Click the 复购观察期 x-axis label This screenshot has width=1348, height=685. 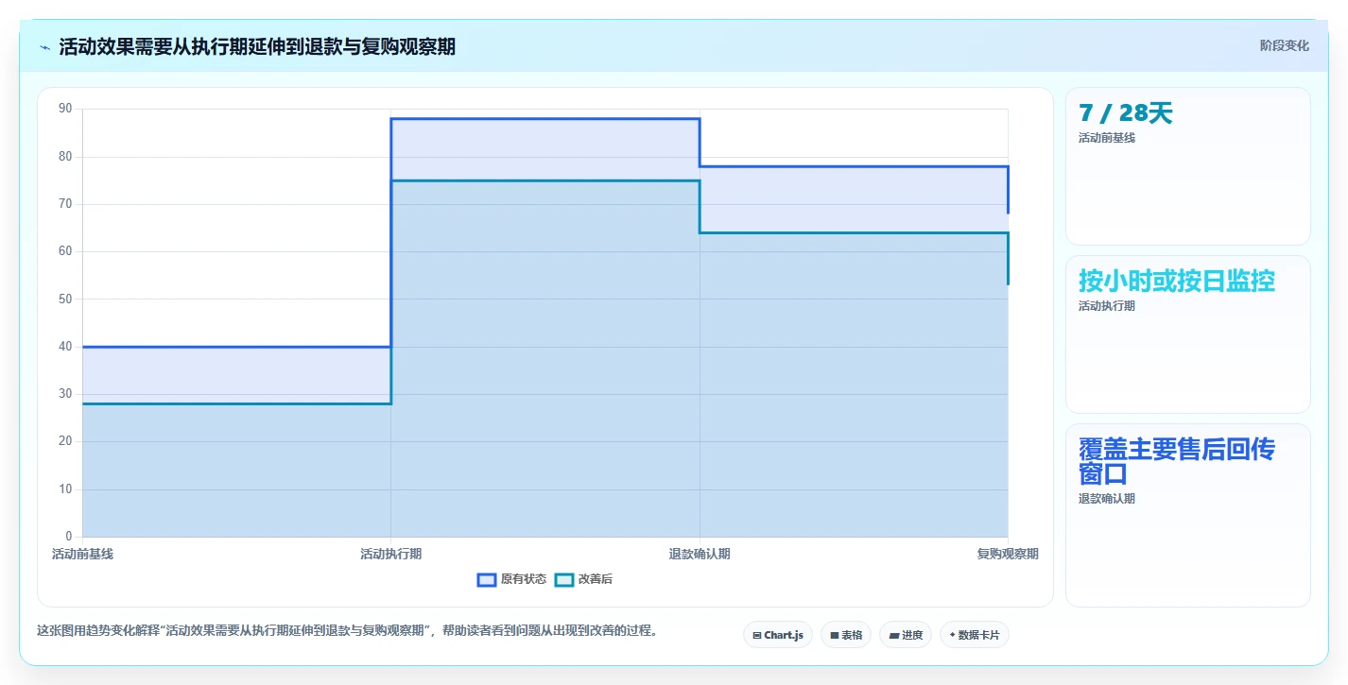[x=1008, y=554]
